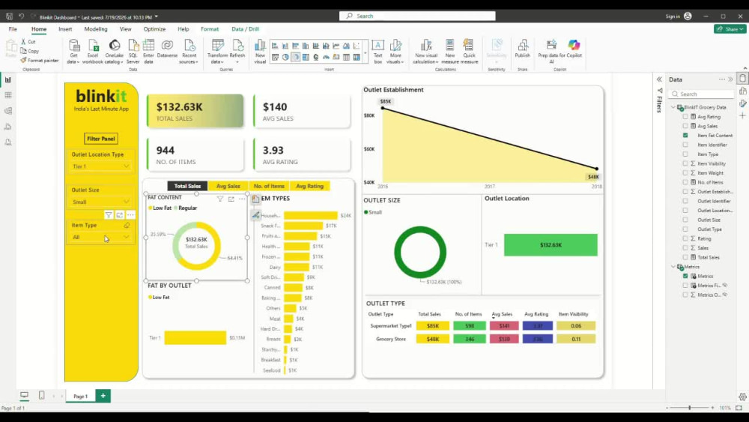Check the Item Type field
The width and height of the screenshot is (749, 422).
(685, 154)
